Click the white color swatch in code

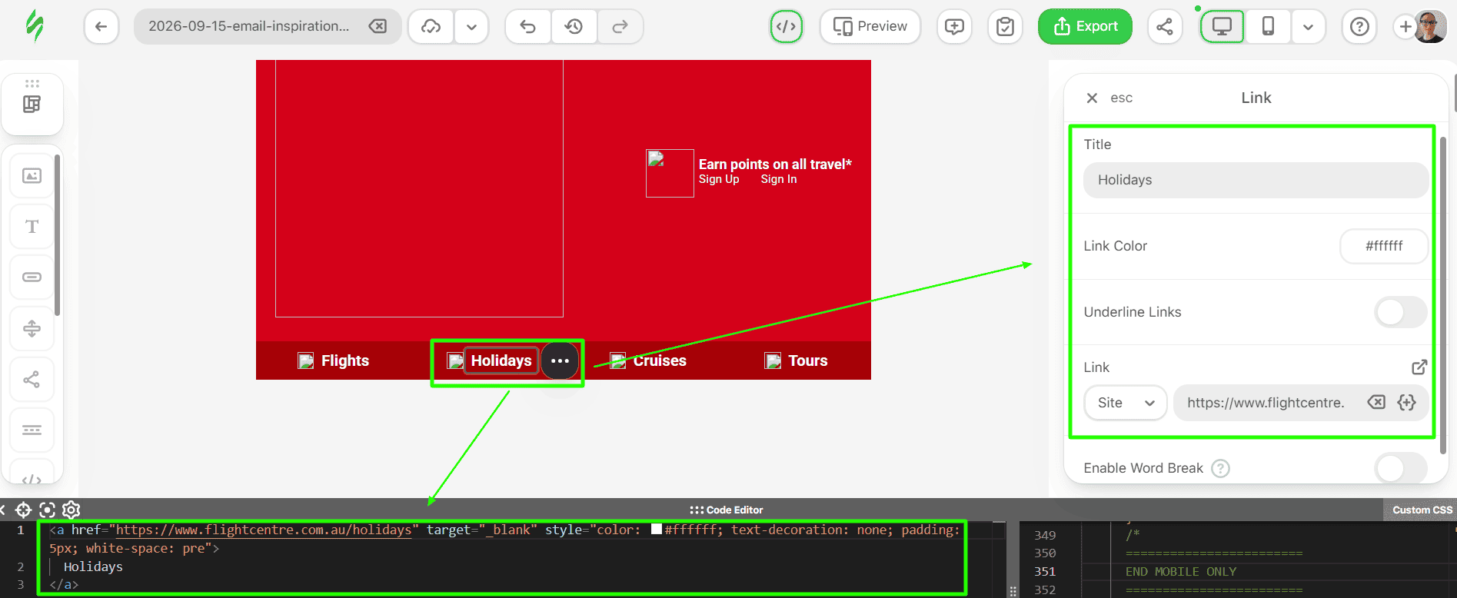(657, 529)
